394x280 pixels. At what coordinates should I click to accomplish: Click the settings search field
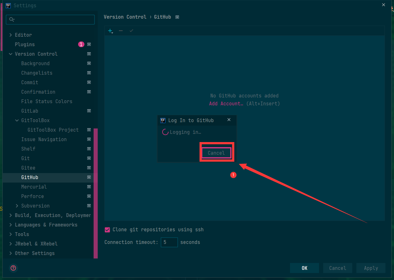(x=50, y=20)
